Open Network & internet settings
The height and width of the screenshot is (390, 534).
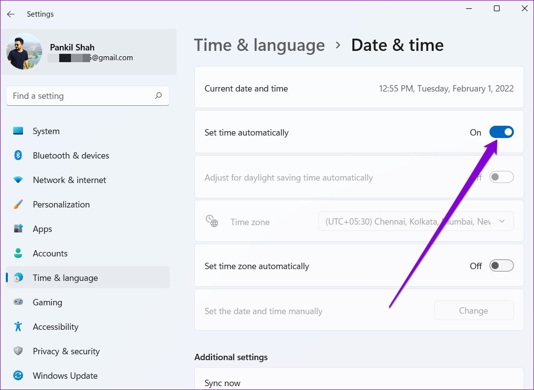(x=18, y=180)
